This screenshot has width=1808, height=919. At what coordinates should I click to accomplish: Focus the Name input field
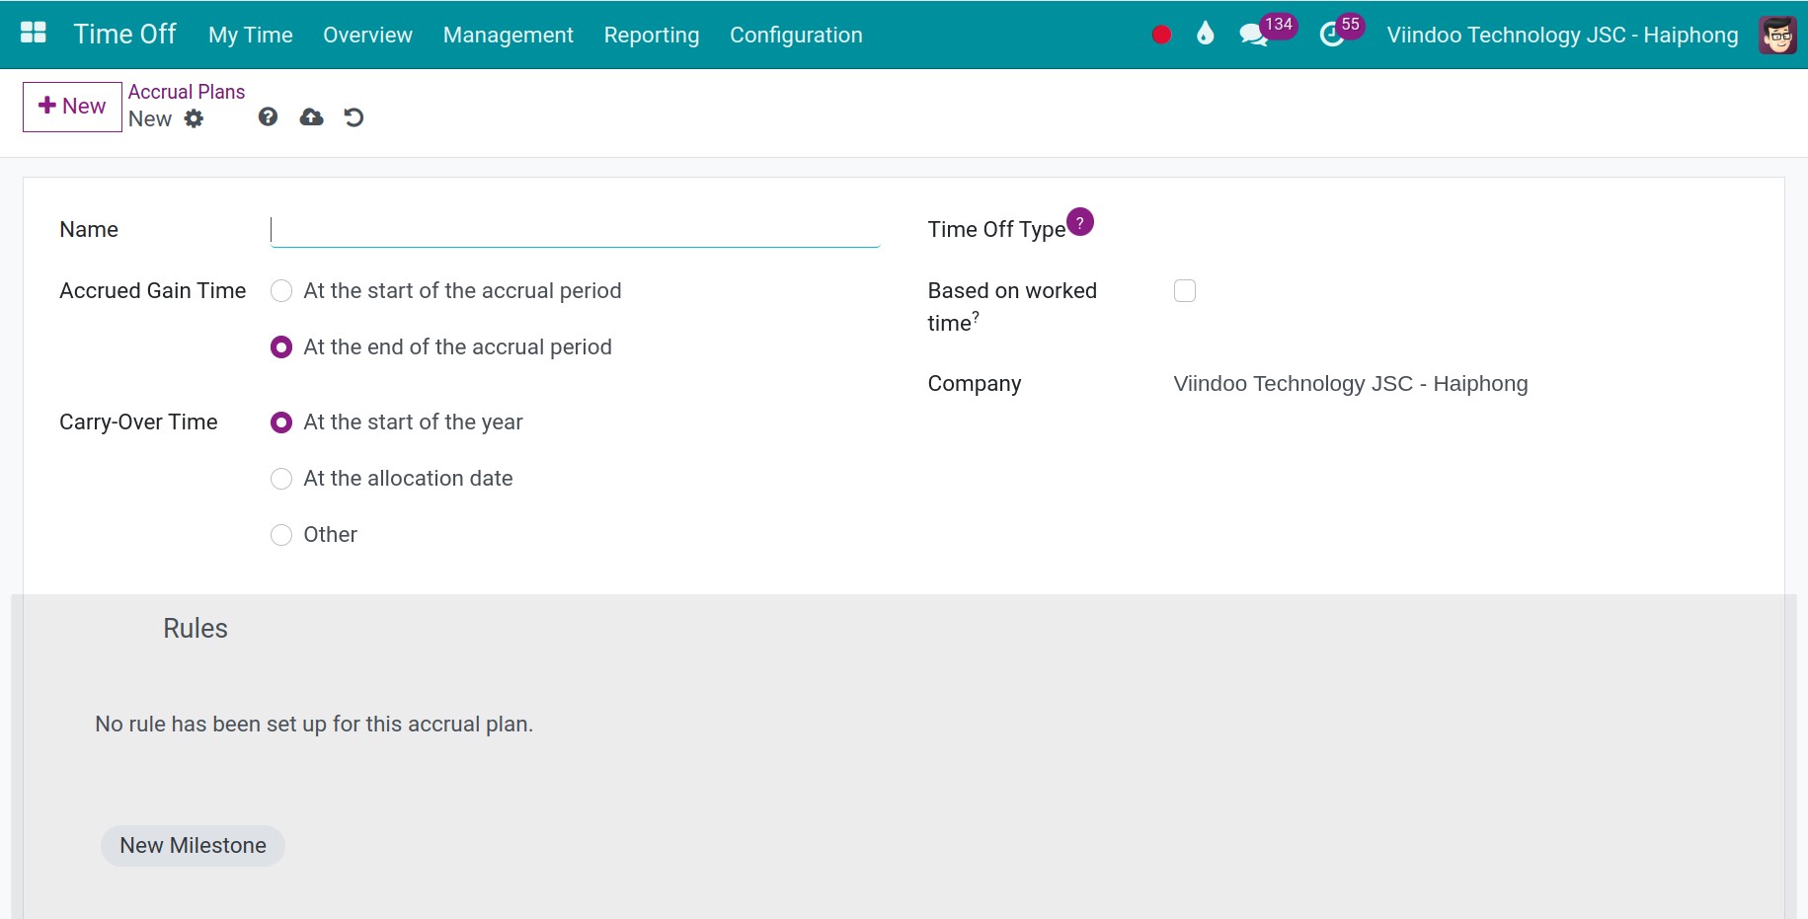pos(575,230)
